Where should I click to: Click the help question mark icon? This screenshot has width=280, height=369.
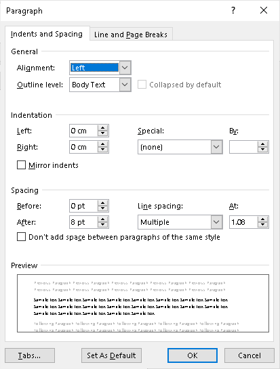click(233, 10)
